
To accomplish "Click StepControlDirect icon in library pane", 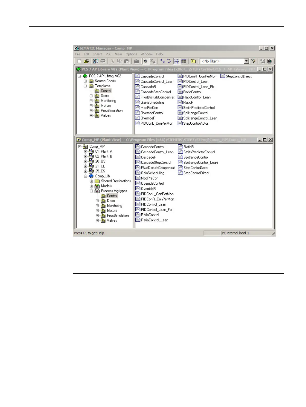I will (x=223, y=76).
